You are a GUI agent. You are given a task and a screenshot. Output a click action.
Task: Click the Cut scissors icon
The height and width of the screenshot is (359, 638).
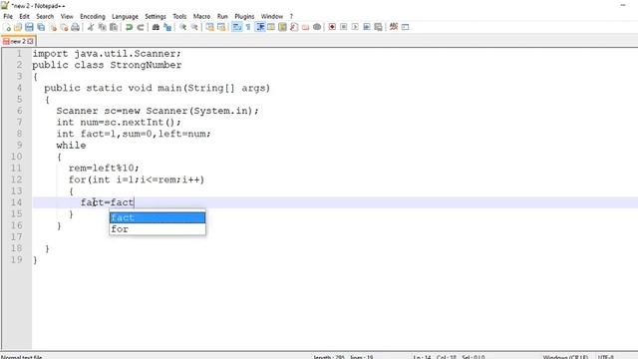click(x=91, y=27)
